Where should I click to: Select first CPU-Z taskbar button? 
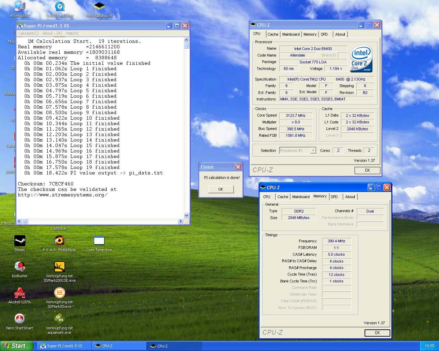coord(119,346)
